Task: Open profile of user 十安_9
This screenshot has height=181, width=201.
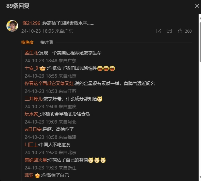Action: [31, 68]
